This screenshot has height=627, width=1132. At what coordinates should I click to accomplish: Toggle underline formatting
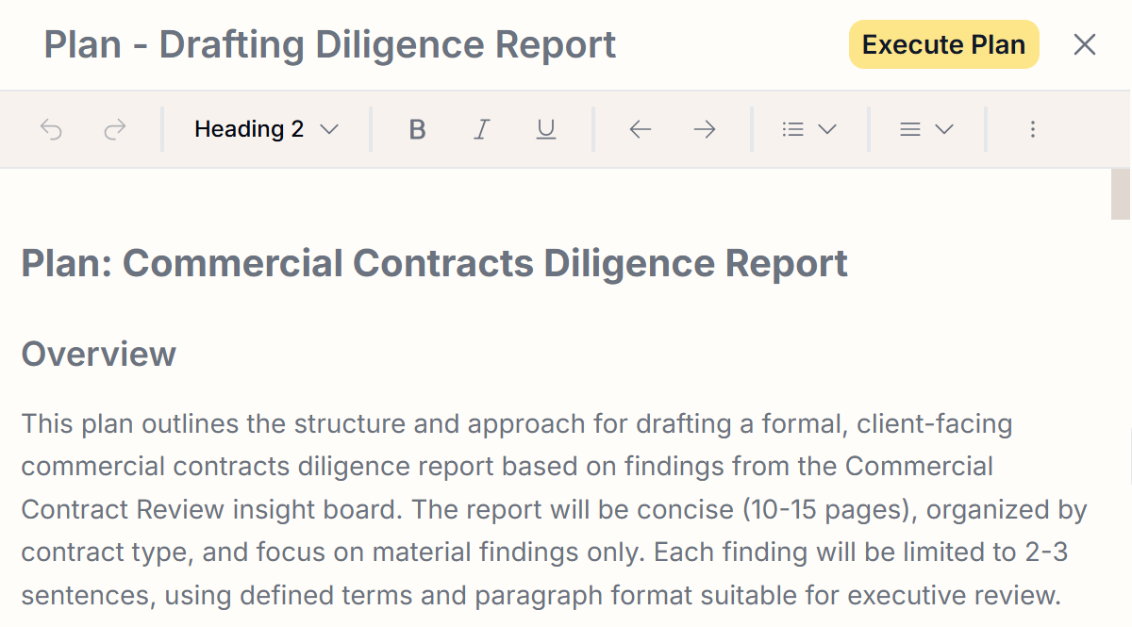pyautogui.click(x=545, y=129)
